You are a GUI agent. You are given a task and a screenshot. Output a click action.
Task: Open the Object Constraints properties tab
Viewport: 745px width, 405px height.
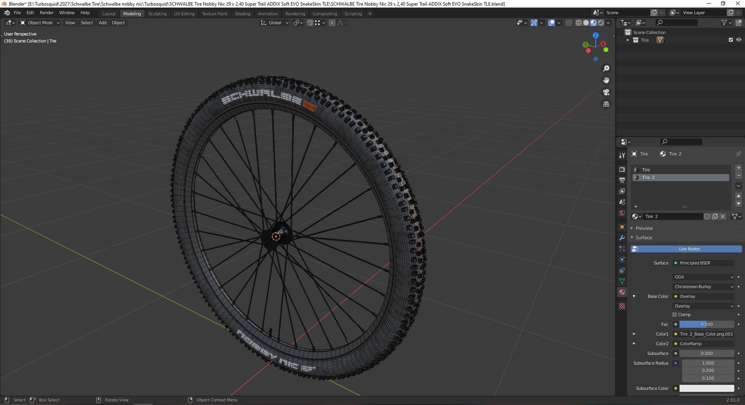click(x=622, y=270)
